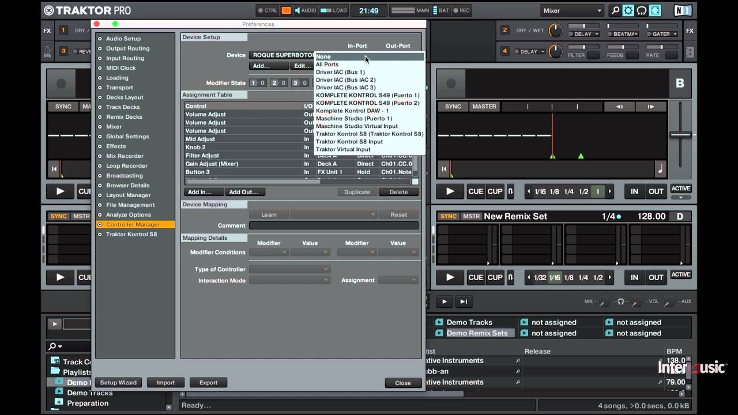Open the Add... device dropdown
The height and width of the screenshot is (415, 738).
click(269, 66)
